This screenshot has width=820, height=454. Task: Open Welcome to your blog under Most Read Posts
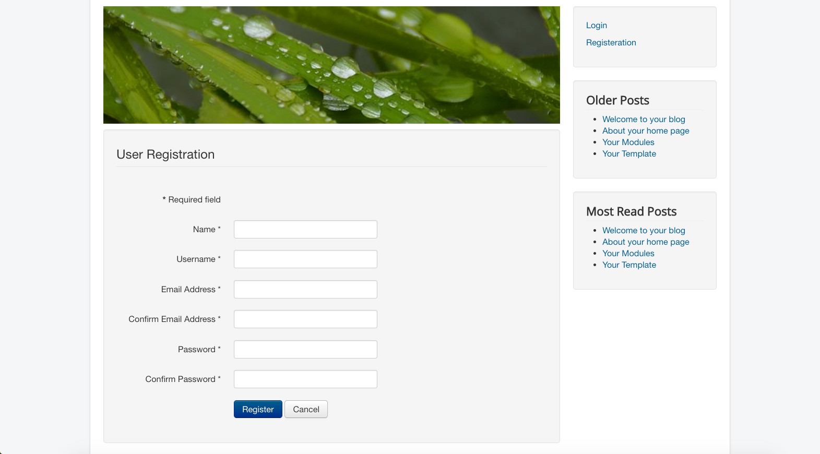[644, 230]
